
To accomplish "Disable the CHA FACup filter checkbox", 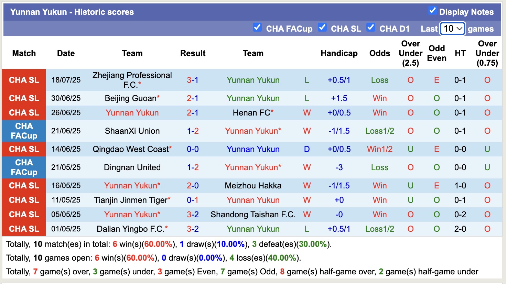I will click(x=257, y=28).
